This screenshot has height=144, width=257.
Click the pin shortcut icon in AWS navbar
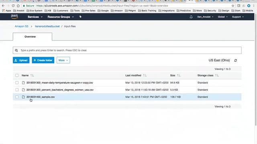coord(80,17)
